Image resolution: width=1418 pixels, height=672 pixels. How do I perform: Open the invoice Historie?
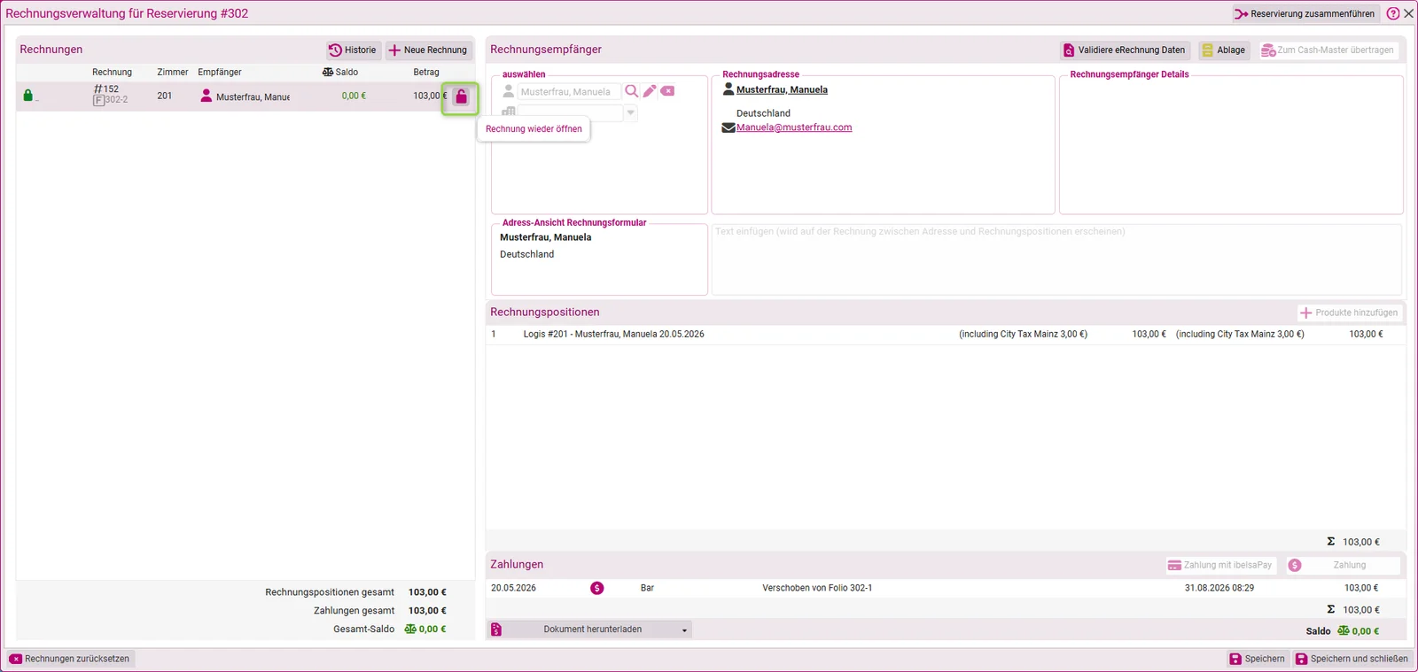353,50
